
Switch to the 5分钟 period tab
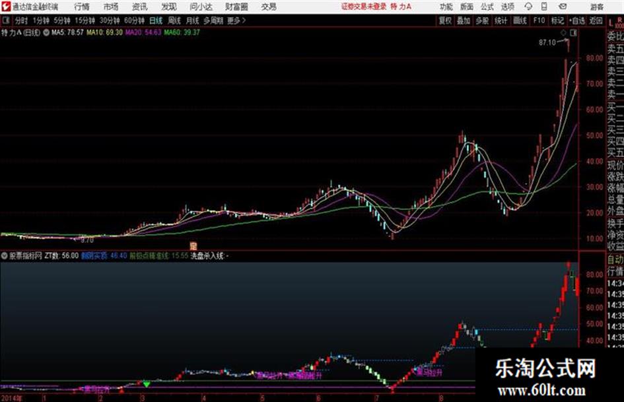coord(62,20)
